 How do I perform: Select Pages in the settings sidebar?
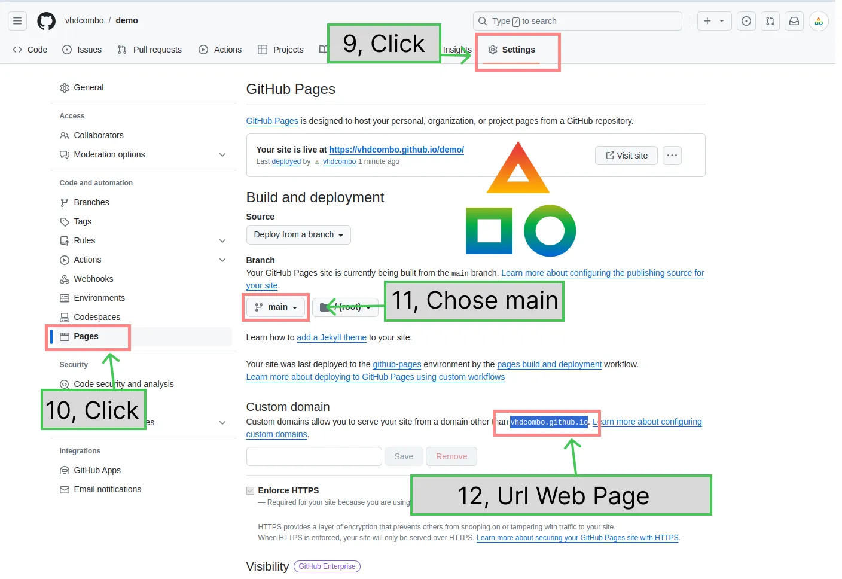click(x=142, y=337)
